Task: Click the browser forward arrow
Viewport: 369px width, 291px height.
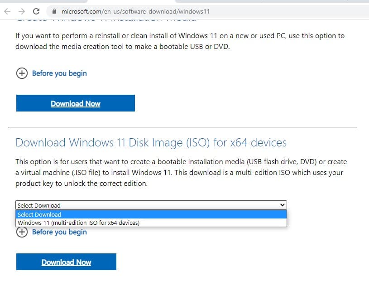Action: click(22, 11)
